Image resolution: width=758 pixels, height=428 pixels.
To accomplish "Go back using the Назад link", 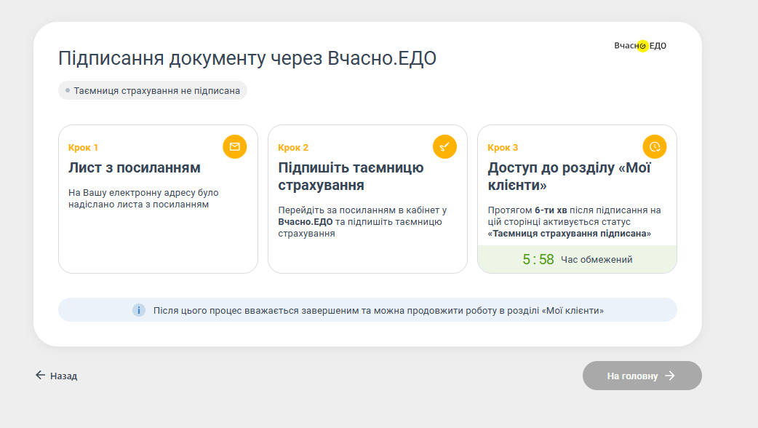I will [63, 376].
